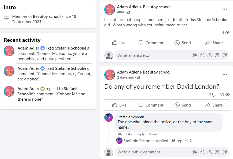The width and height of the screenshot is (233, 159).
Task: Open the Beaufoy school link in Intro
Action: (x=47, y=17)
